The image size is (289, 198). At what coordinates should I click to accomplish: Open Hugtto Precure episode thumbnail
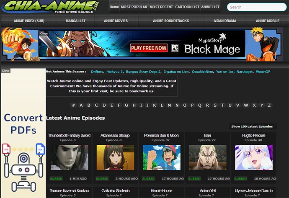[254, 157]
